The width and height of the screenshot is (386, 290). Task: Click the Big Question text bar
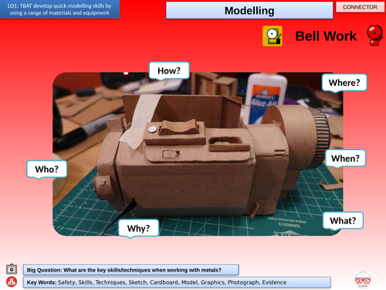[131, 270]
